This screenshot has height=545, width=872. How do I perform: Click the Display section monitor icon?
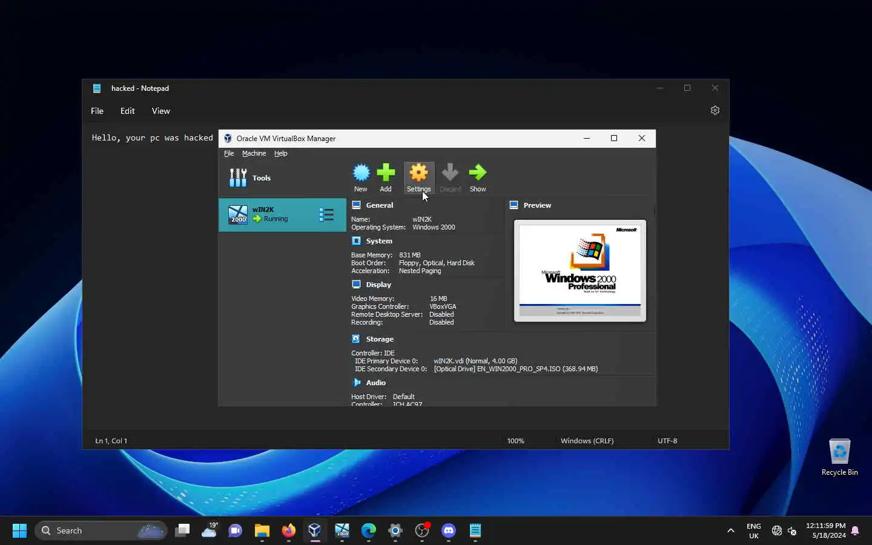tap(357, 284)
